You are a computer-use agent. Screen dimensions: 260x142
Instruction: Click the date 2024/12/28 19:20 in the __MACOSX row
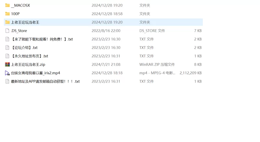(107, 5)
